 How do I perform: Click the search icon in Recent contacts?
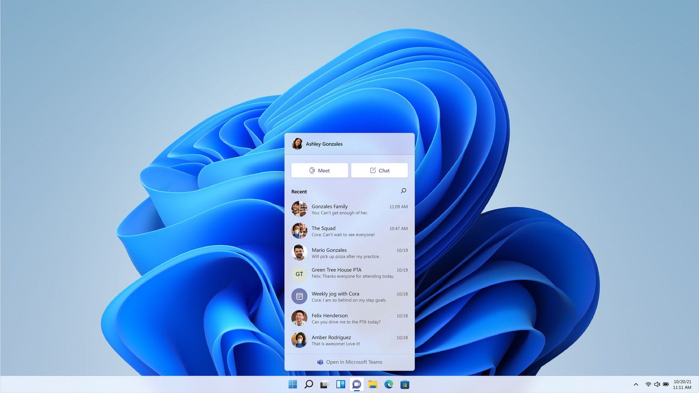(x=403, y=191)
